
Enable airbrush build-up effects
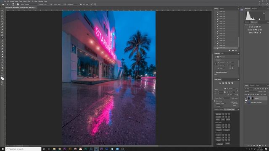tap(65, 5)
